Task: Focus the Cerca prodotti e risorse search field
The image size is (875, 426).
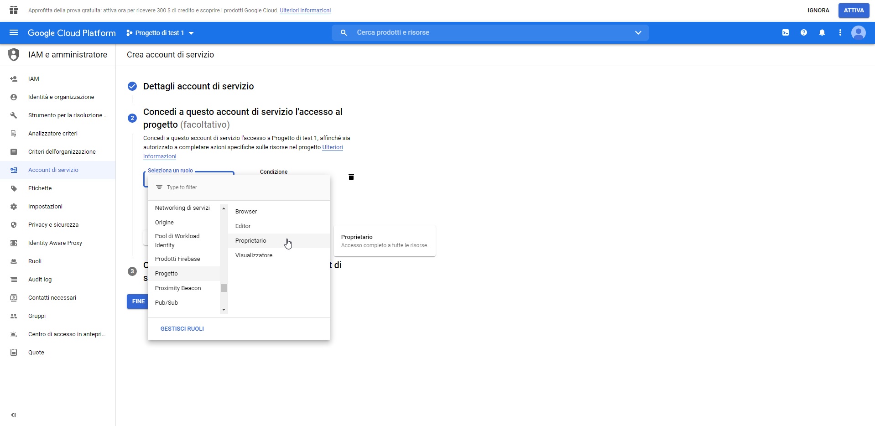Action: 490,33
